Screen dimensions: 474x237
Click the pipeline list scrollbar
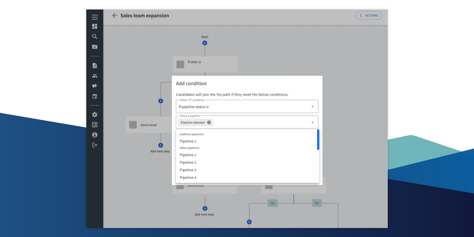[x=318, y=140]
